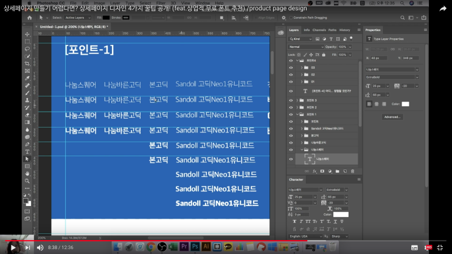Hide the 03 folder layer
The width and height of the screenshot is (452, 254).
[291, 67]
